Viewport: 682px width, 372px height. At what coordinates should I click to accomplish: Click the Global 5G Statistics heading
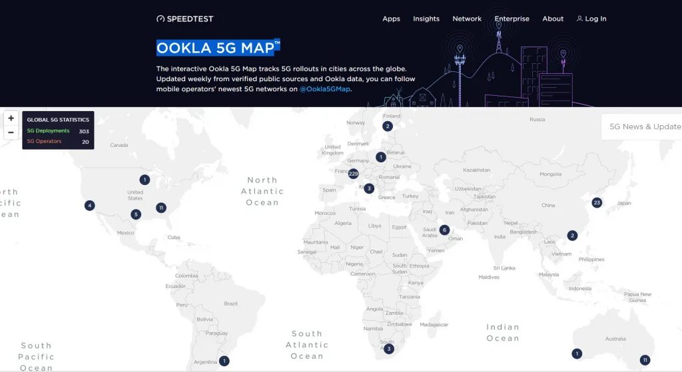tap(58, 120)
